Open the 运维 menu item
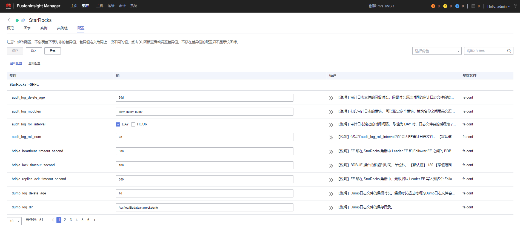Screen dimensions: 520x247 111,6
